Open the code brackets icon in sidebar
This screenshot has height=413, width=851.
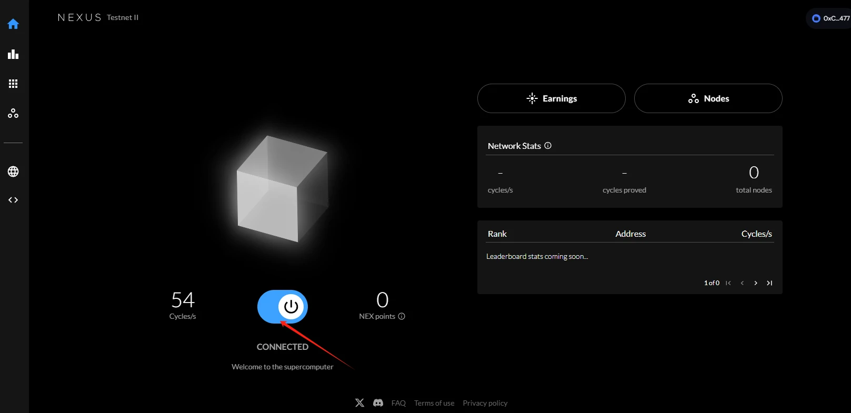point(13,200)
